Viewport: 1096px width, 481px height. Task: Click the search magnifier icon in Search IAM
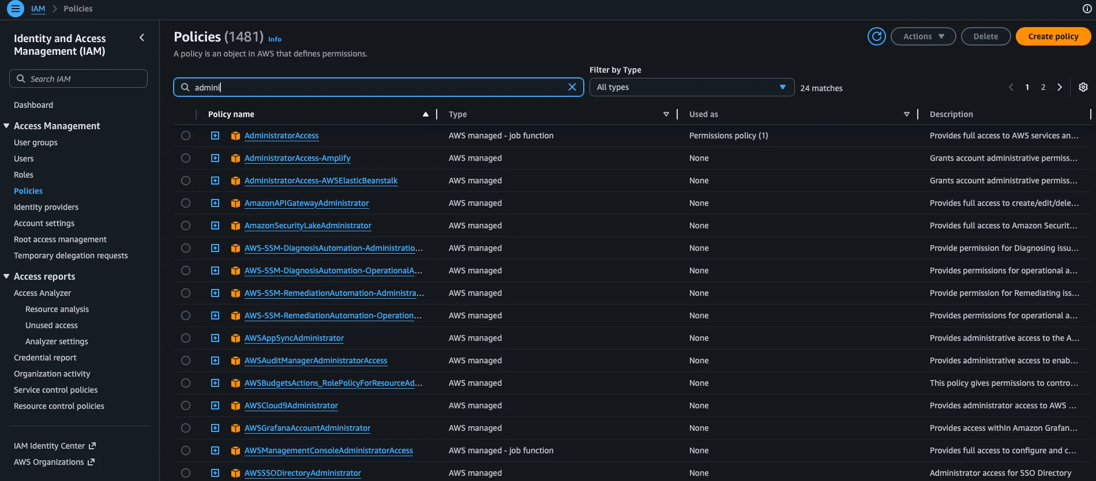[21, 78]
